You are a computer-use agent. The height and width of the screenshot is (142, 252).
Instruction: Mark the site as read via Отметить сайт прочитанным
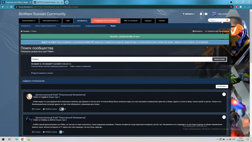click(217, 31)
